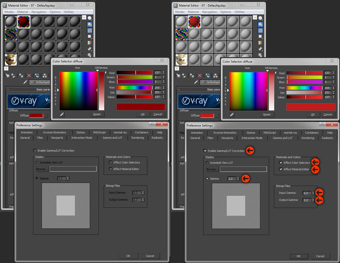Enable the unchecked Enable Gamma/LUT Correction checkbox
The height and width of the screenshot is (263, 340).
[35, 150]
